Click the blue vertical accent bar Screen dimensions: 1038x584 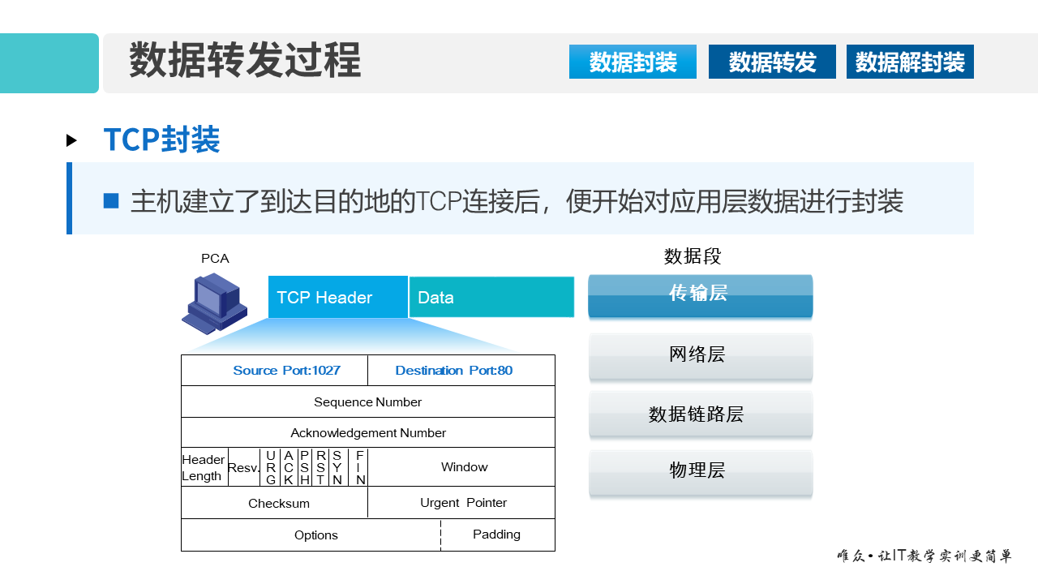click(x=70, y=197)
